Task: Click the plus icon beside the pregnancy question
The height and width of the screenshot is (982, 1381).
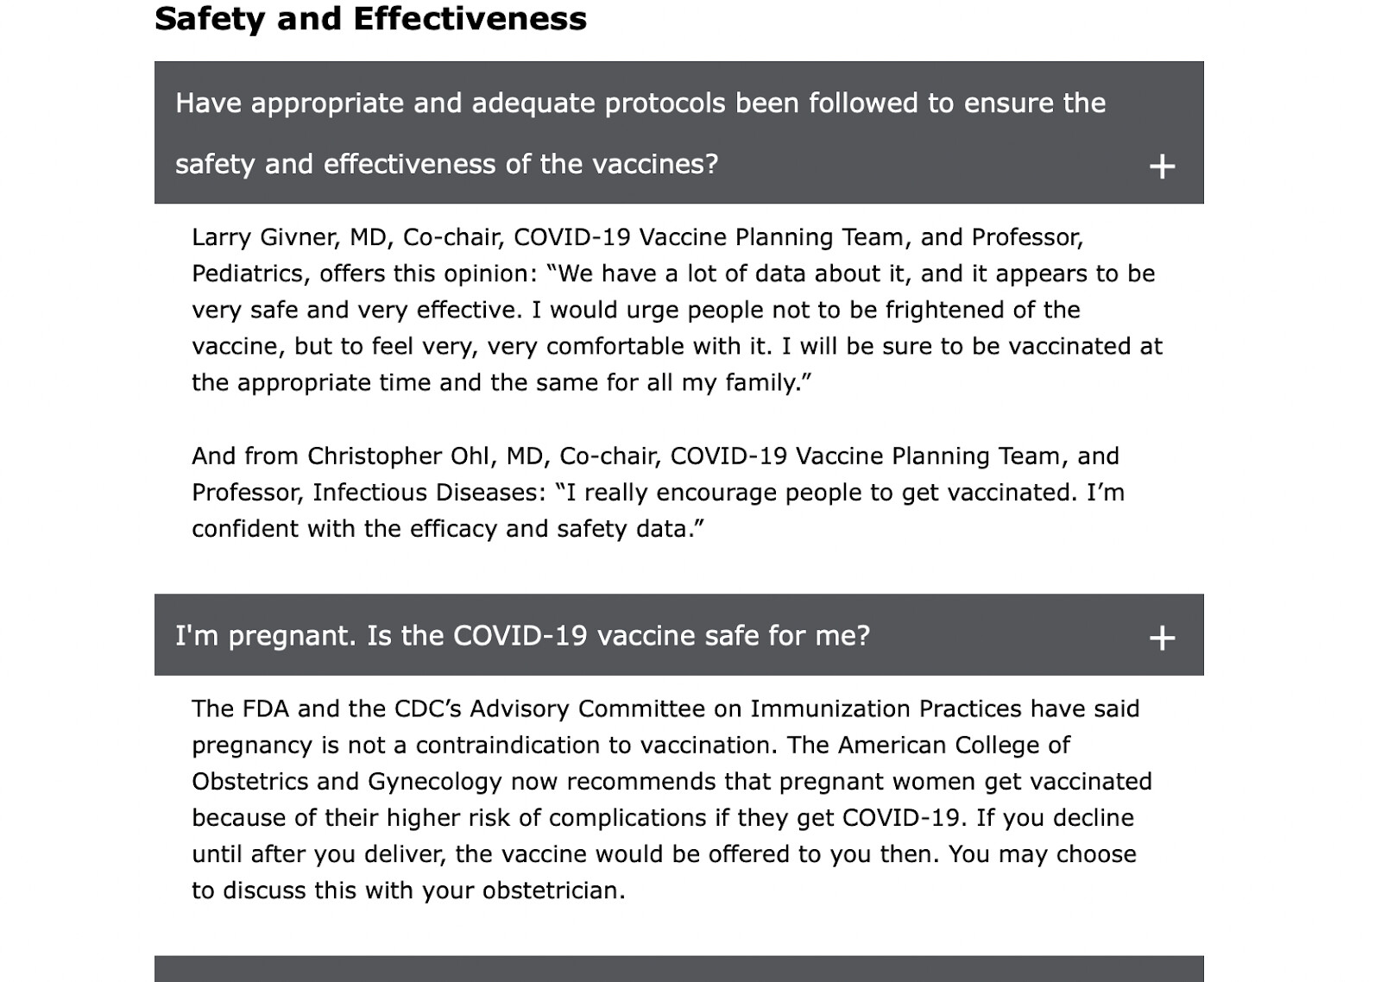Action: click(x=1162, y=638)
